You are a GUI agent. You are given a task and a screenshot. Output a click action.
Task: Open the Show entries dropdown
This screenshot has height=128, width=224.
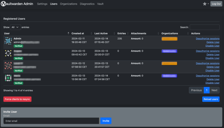coord(15,27)
